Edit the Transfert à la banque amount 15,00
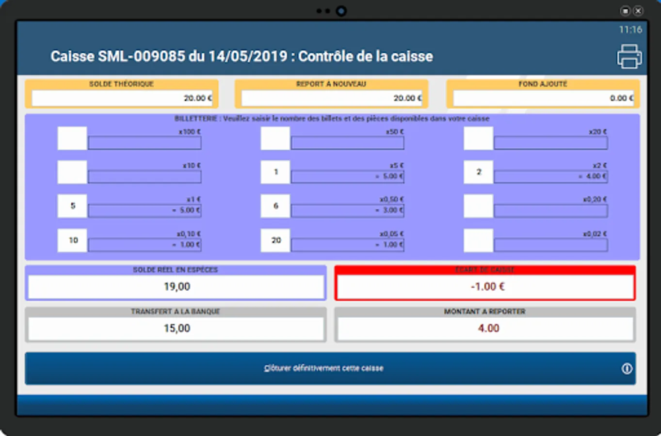The height and width of the screenshot is (436, 661). (x=177, y=328)
